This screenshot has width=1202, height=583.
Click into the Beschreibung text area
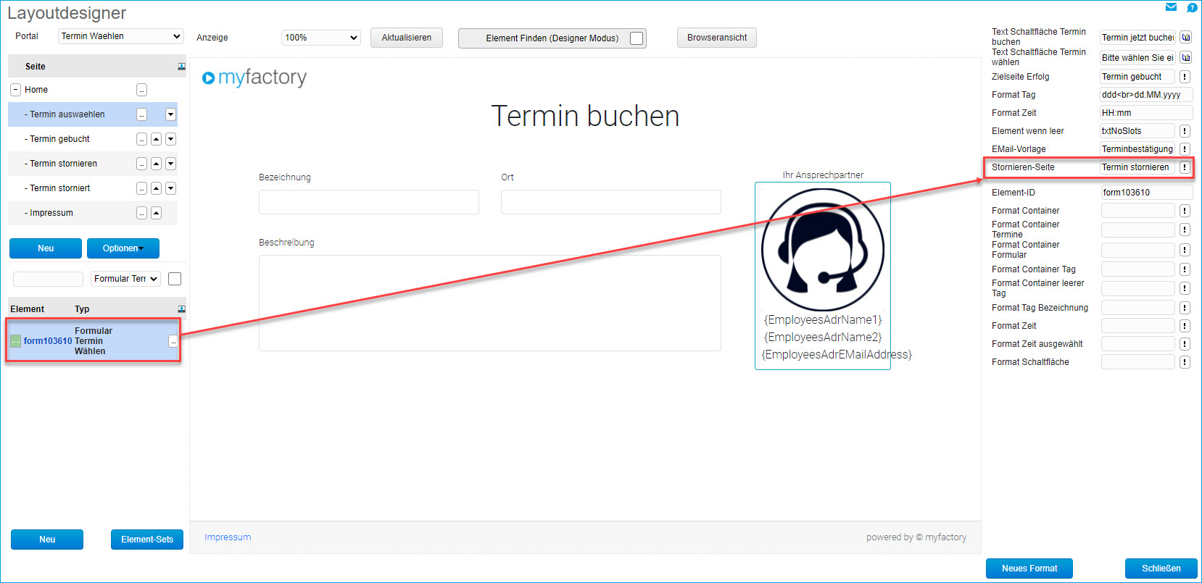(490, 303)
